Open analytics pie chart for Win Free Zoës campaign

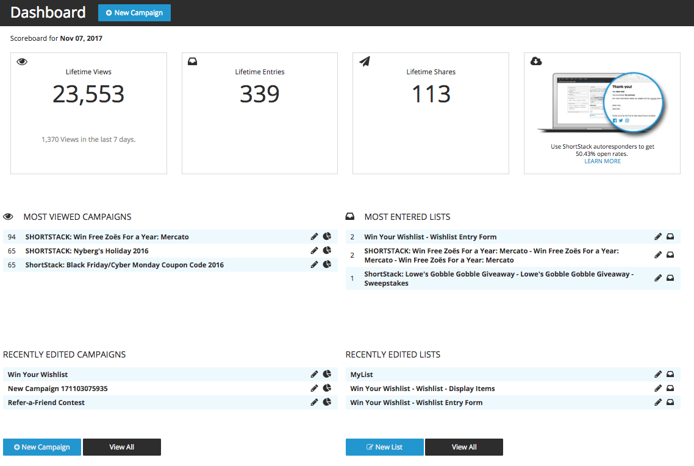coord(327,236)
